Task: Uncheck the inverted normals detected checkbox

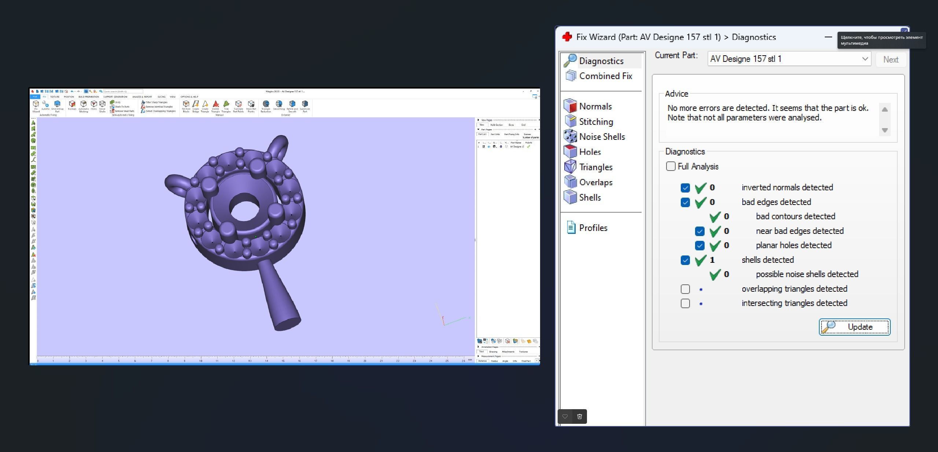Action: pyautogui.click(x=685, y=188)
